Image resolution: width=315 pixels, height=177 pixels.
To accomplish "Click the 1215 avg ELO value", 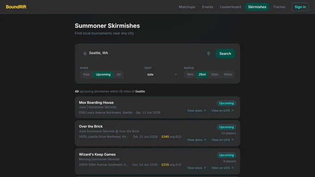I will [x=171, y=165].
